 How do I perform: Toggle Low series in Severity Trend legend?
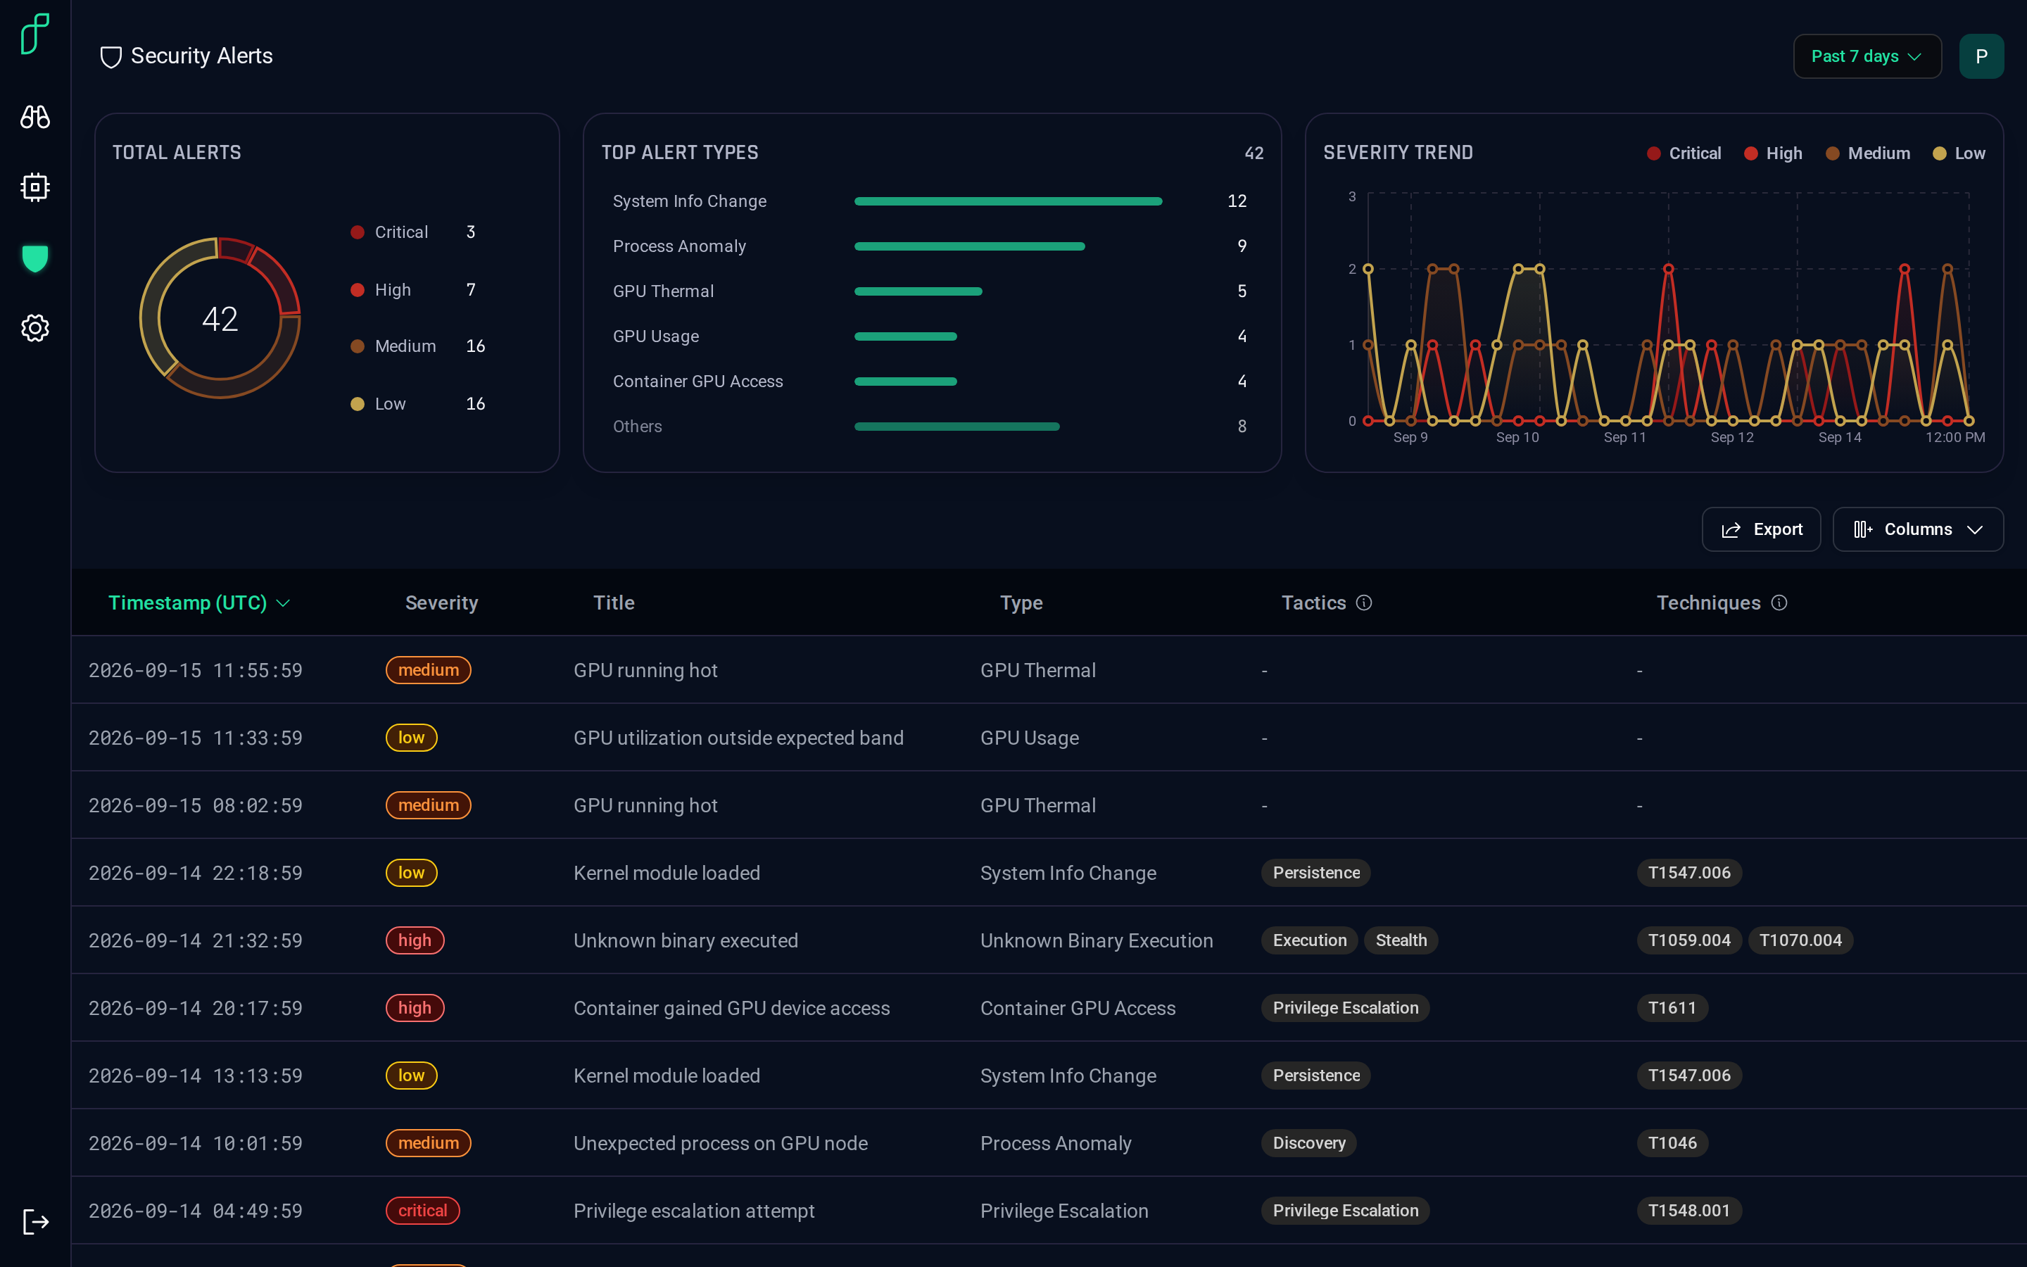(x=1958, y=153)
